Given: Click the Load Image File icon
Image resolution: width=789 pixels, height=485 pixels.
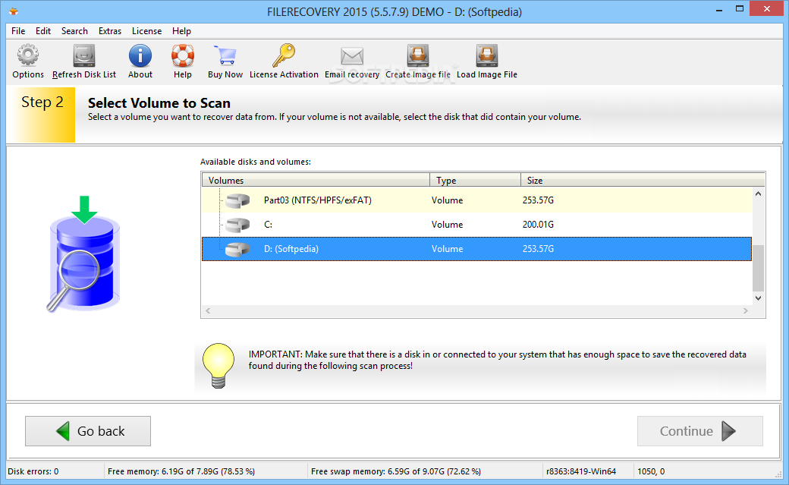Looking at the screenshot, I should coord(486,55).
